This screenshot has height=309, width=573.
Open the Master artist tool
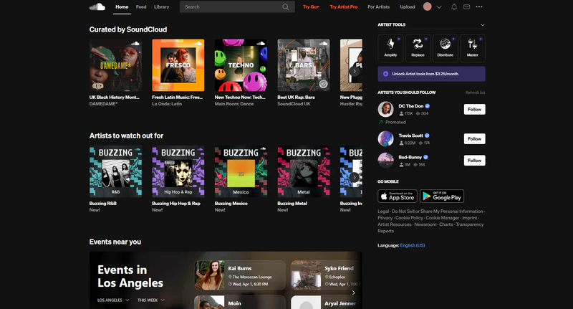473,47
